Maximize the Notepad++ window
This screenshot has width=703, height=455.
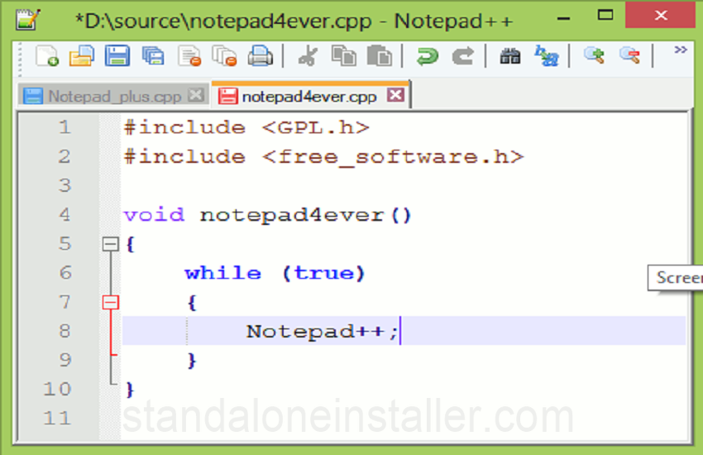pyautogui.click(x=605, y=15)
